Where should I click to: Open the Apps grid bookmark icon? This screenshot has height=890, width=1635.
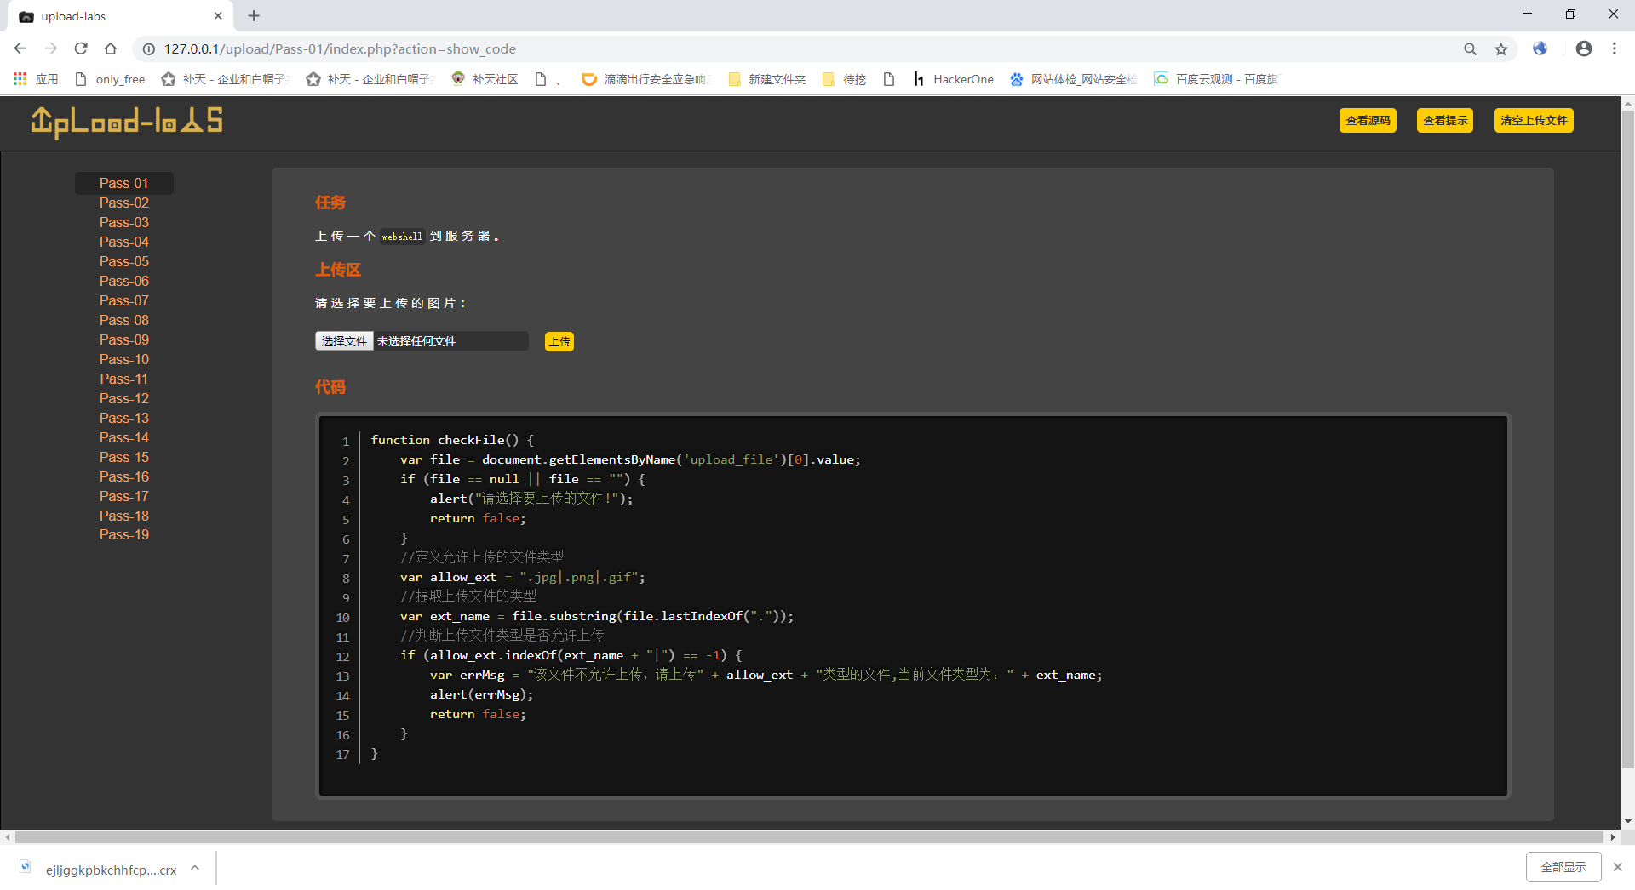pos(20,79)
